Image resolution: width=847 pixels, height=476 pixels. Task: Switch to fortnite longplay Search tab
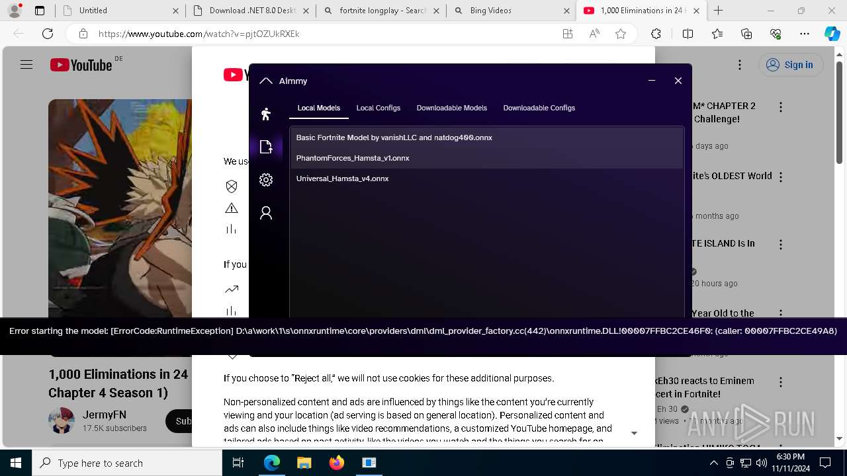pyautogui.click(x=380, y=11)
